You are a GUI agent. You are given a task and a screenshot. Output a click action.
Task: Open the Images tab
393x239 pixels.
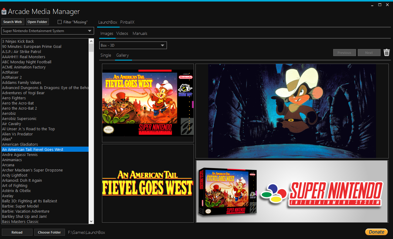pyautogui.click(x=107, y=33)
